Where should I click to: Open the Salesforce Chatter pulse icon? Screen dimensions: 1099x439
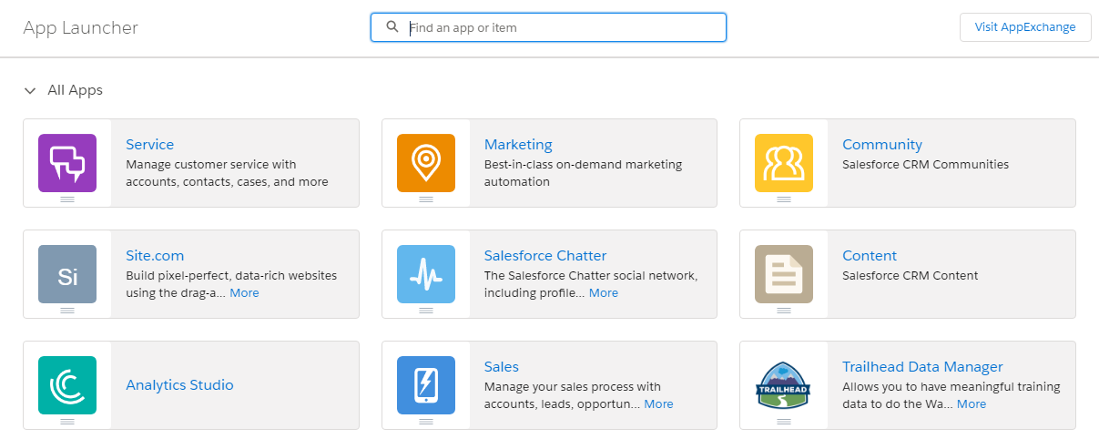[425, 274]
